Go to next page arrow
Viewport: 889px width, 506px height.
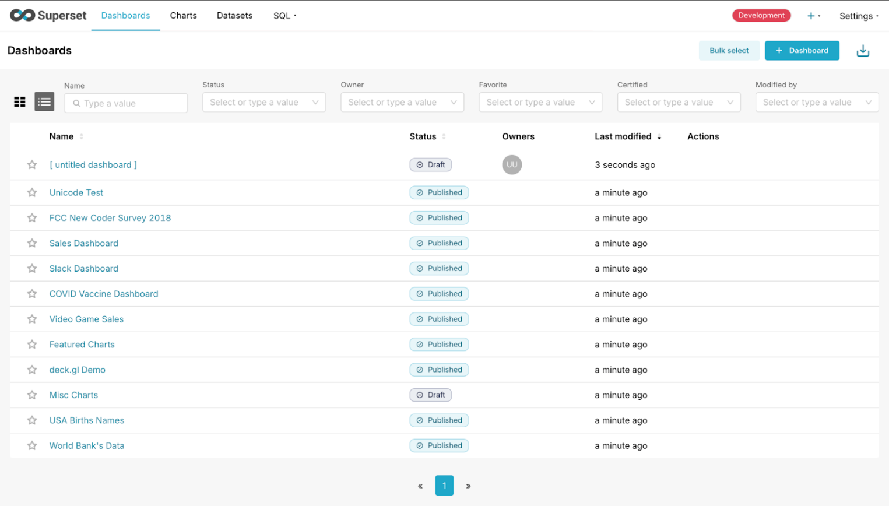tap(468, 486)
